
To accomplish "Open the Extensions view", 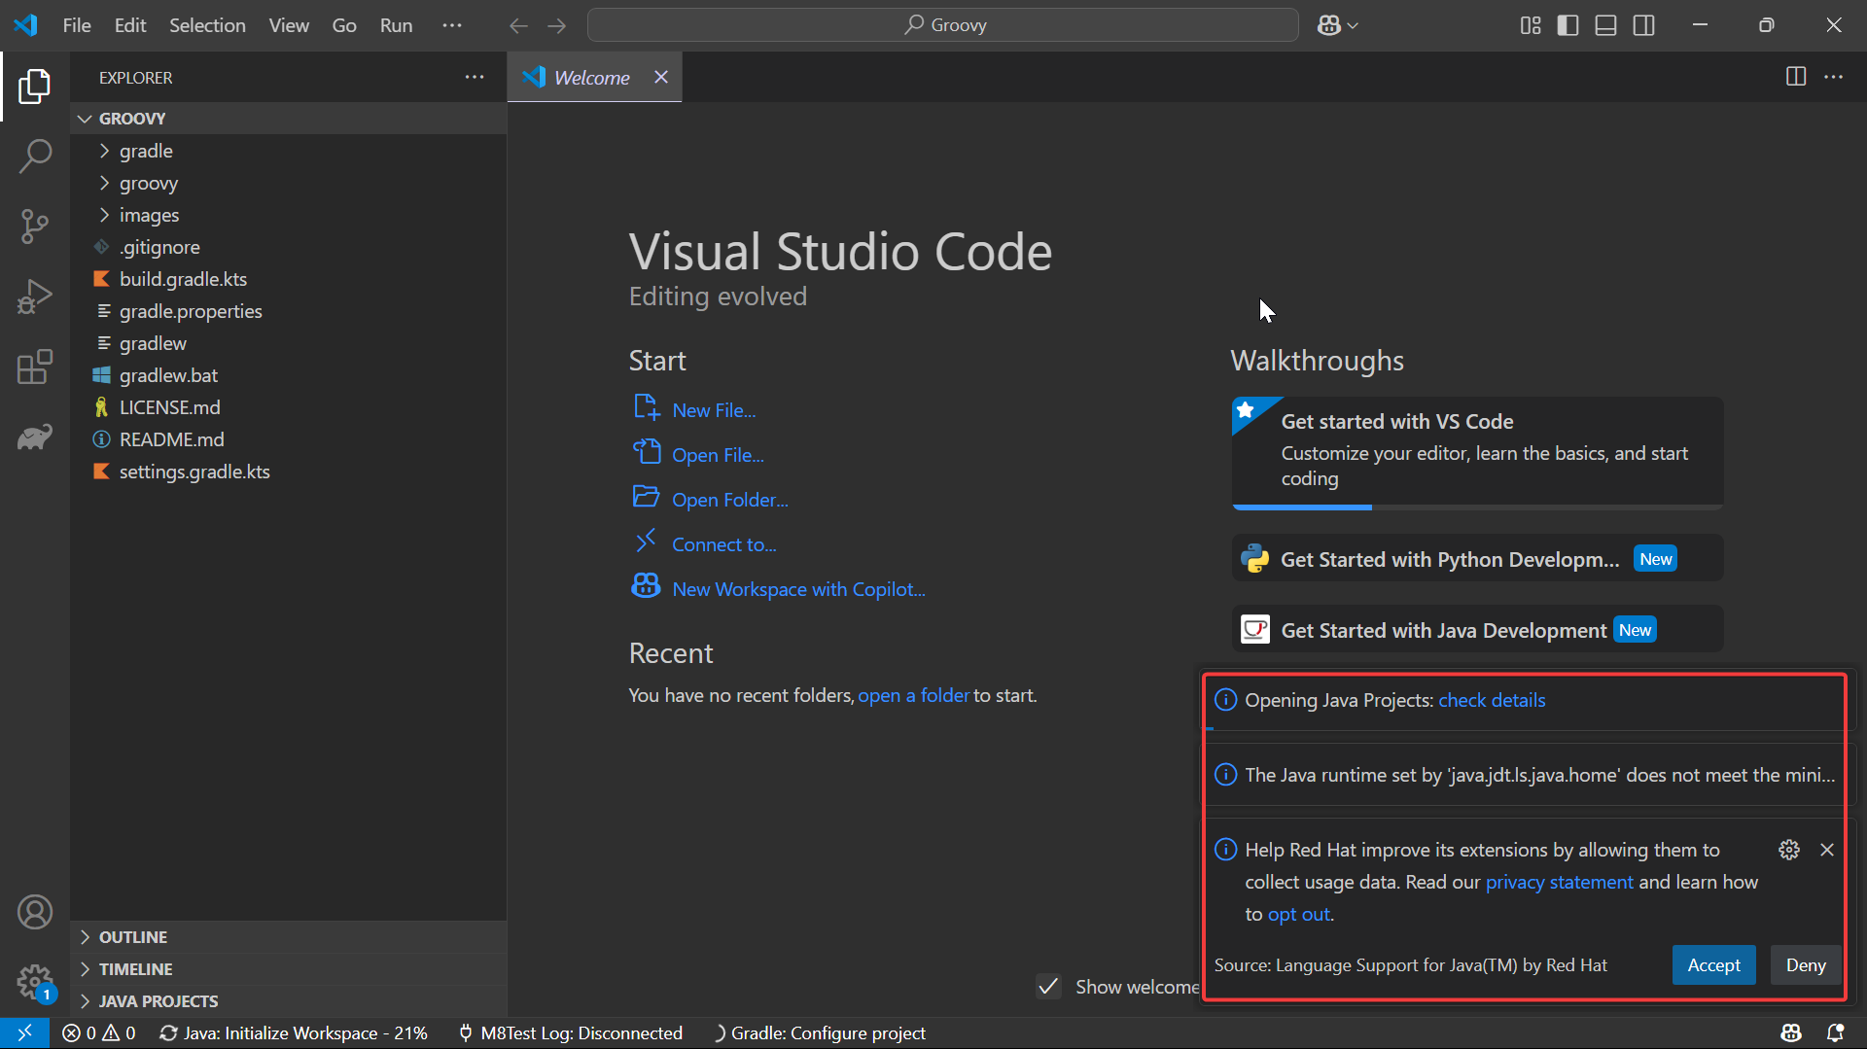I will click(35, 367).
